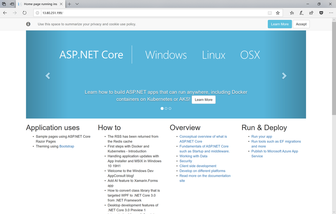Minimize the browser window
336x214 pixels.
[x=308, y=4]
